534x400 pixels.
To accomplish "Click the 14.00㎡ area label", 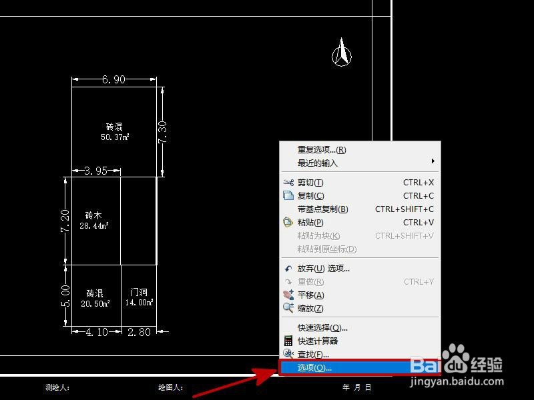I will (x=140, y=302).
